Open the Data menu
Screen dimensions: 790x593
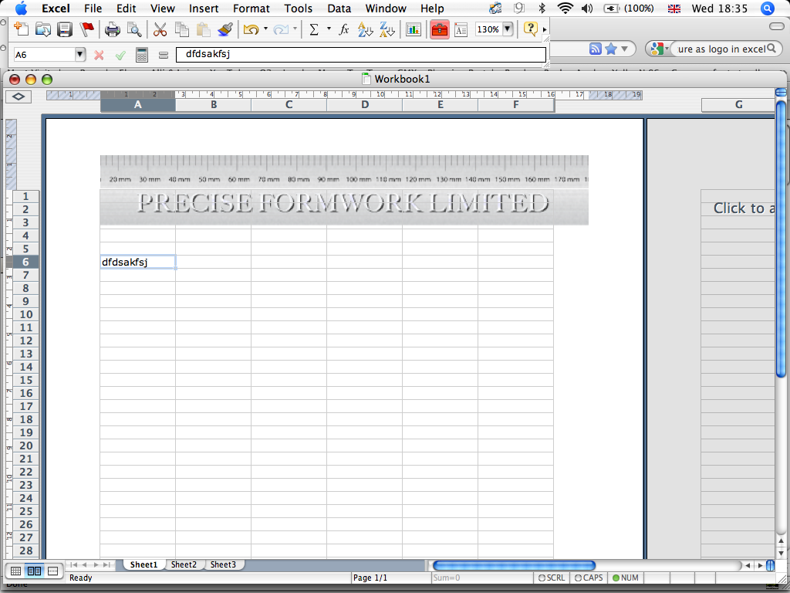point(339,8)
